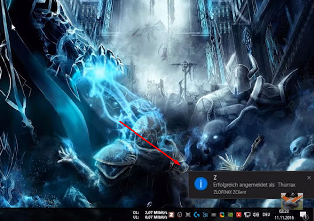The width and height of the screenshot is (314, 221).
Task: Click the thumbnail image below the notification
Action: (x=292, y=201)
